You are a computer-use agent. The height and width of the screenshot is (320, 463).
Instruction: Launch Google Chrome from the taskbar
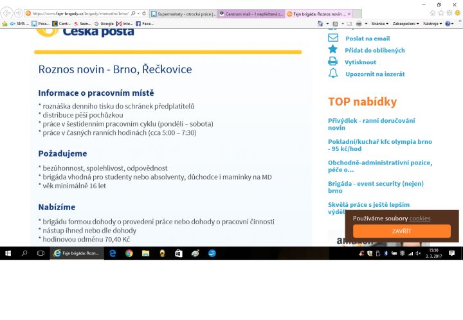tap(129, 253)
